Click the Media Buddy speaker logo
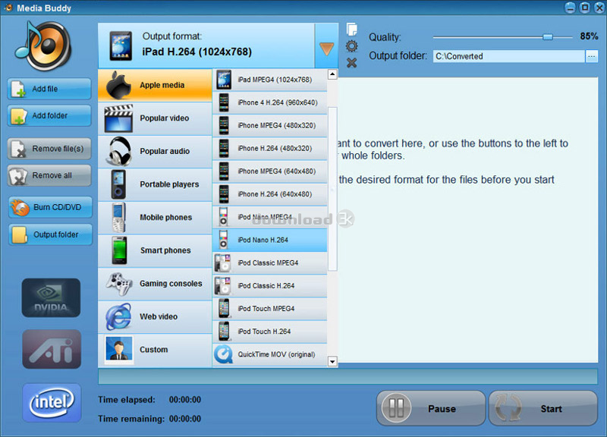 (x=44, y=46)
